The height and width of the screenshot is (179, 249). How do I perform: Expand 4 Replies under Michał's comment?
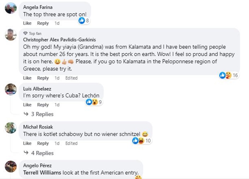(39, 153)
